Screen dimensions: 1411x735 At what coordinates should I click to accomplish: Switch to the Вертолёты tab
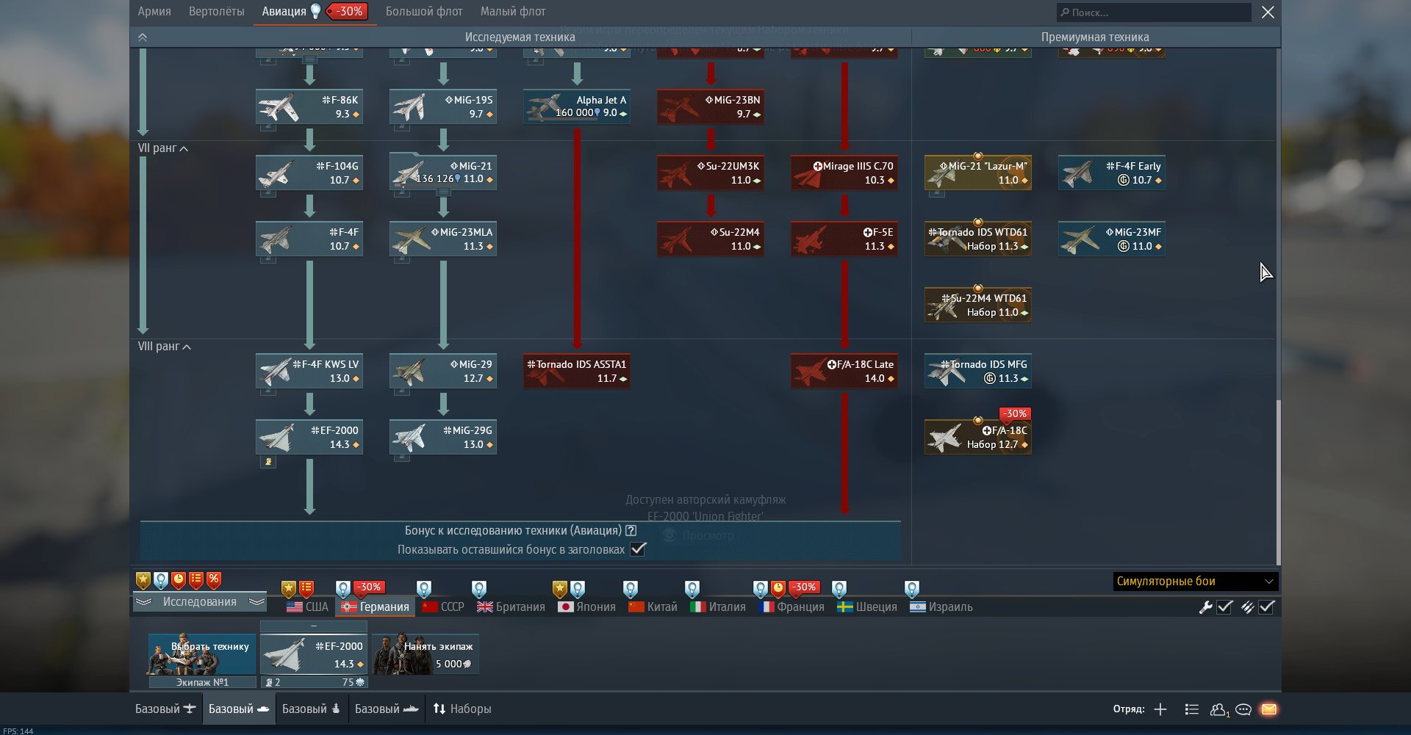pos(216,12)
